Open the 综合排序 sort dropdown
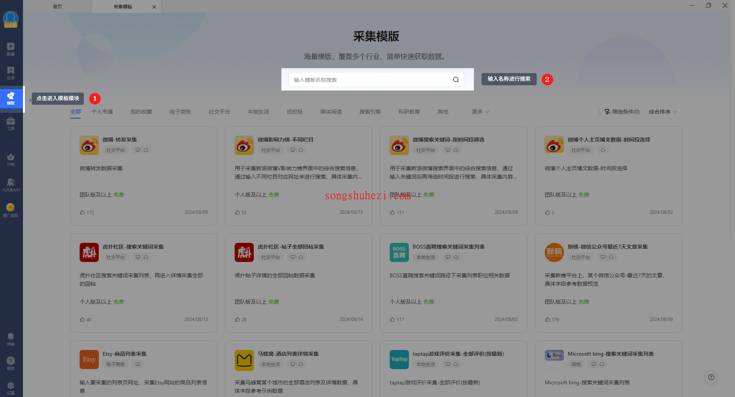This screenshot has width=735, height=397. [663, 112]
